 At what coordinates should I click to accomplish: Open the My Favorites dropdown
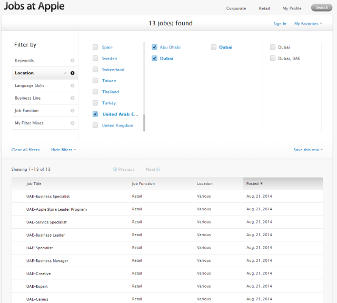point(308,24)
